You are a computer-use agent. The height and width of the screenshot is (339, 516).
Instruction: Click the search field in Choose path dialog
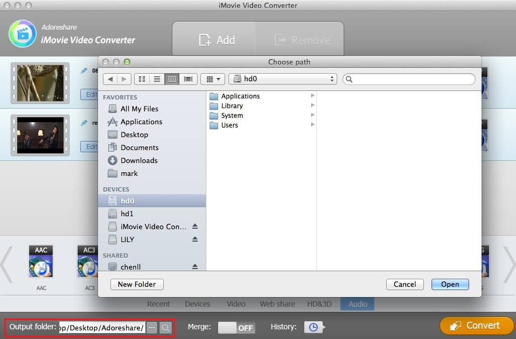(409, 79)
